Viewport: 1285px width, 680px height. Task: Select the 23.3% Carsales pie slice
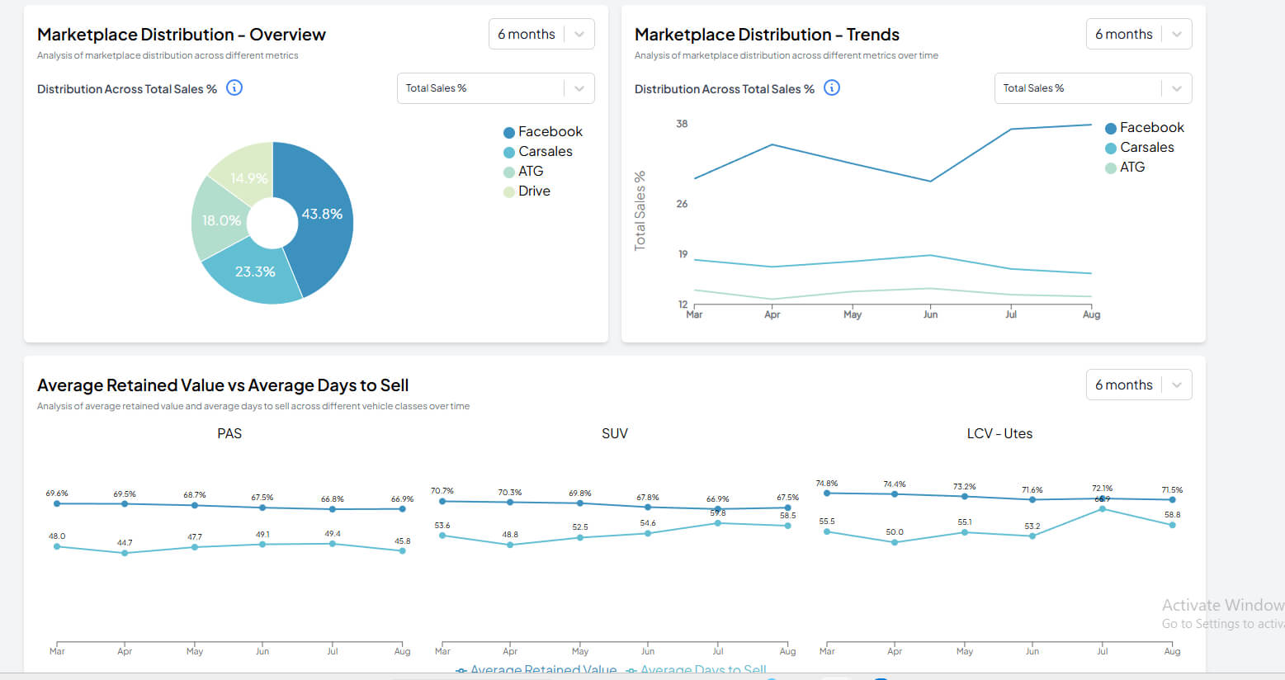pyautogui.click(x=255, y=272)
